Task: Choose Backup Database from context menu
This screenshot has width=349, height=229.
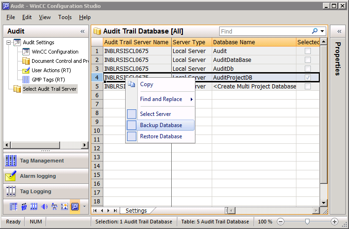Action: click(161, 125)
